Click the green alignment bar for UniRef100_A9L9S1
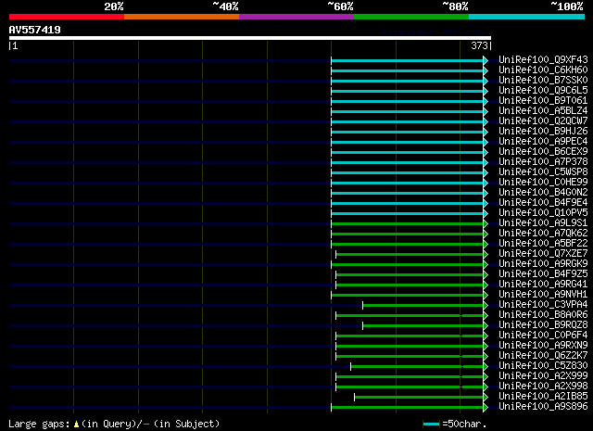The width and height of the screenshot is (593, 431). (408, 224)
